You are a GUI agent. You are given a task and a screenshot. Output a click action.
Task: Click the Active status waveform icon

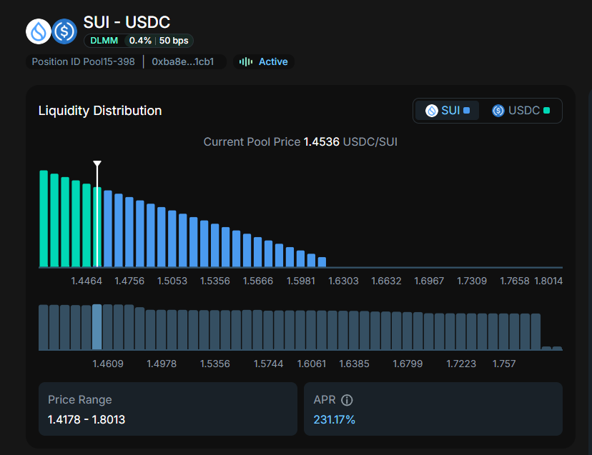click(x=246, y=61)
